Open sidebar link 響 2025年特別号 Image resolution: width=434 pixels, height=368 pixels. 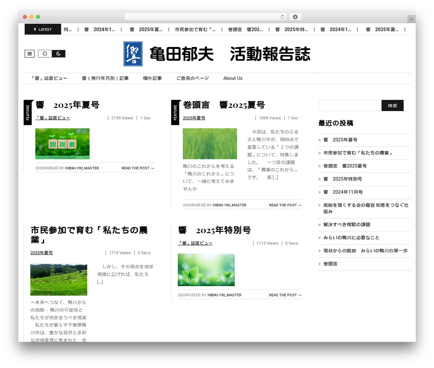(343, 179)
